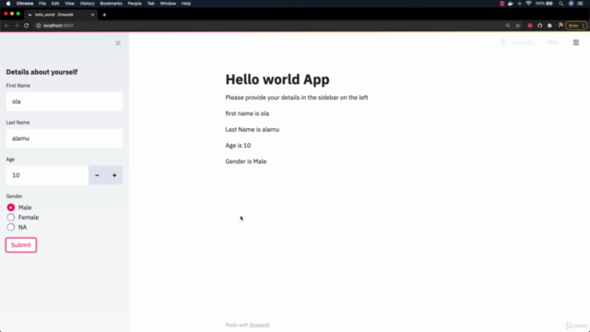Click the text 'Last Name is alamu'
Screen dimensions: 590x332
(x=252, y=129)
